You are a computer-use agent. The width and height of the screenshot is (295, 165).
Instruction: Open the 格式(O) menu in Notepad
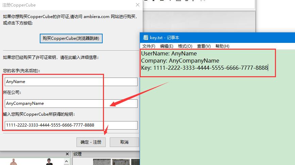click(x=185, y=46)
